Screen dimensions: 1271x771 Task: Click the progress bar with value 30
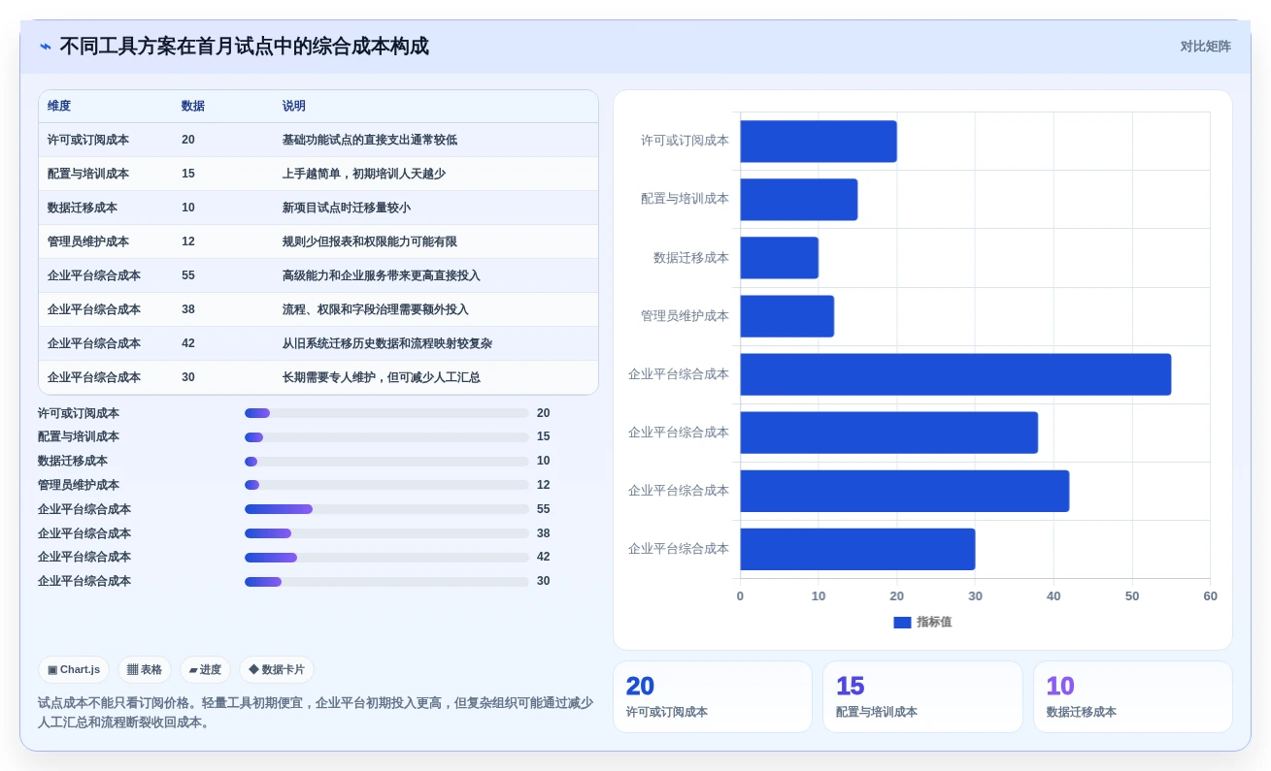pos(386,582)
